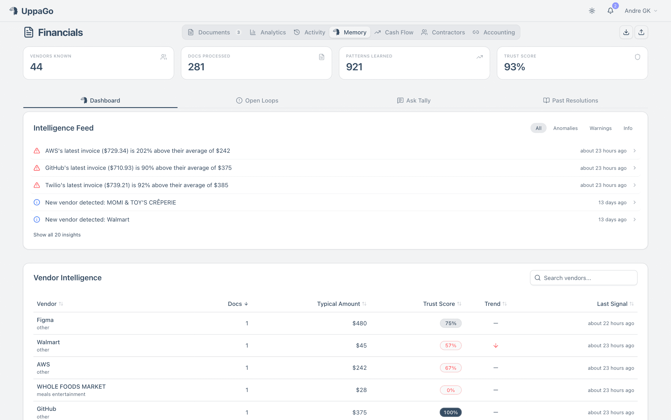Open the GitHub vendor row name

pos(47,409)
